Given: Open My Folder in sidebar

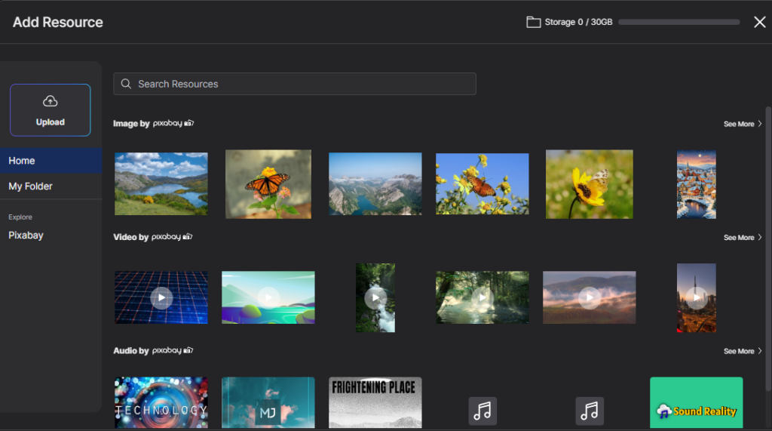Looking at the screenshot, I should (x=51, y=186).
